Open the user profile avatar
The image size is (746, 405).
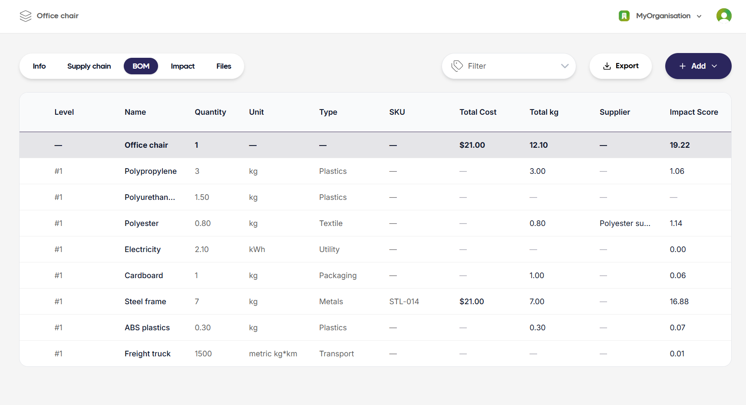pyautogui.click(x=724, y=16)
